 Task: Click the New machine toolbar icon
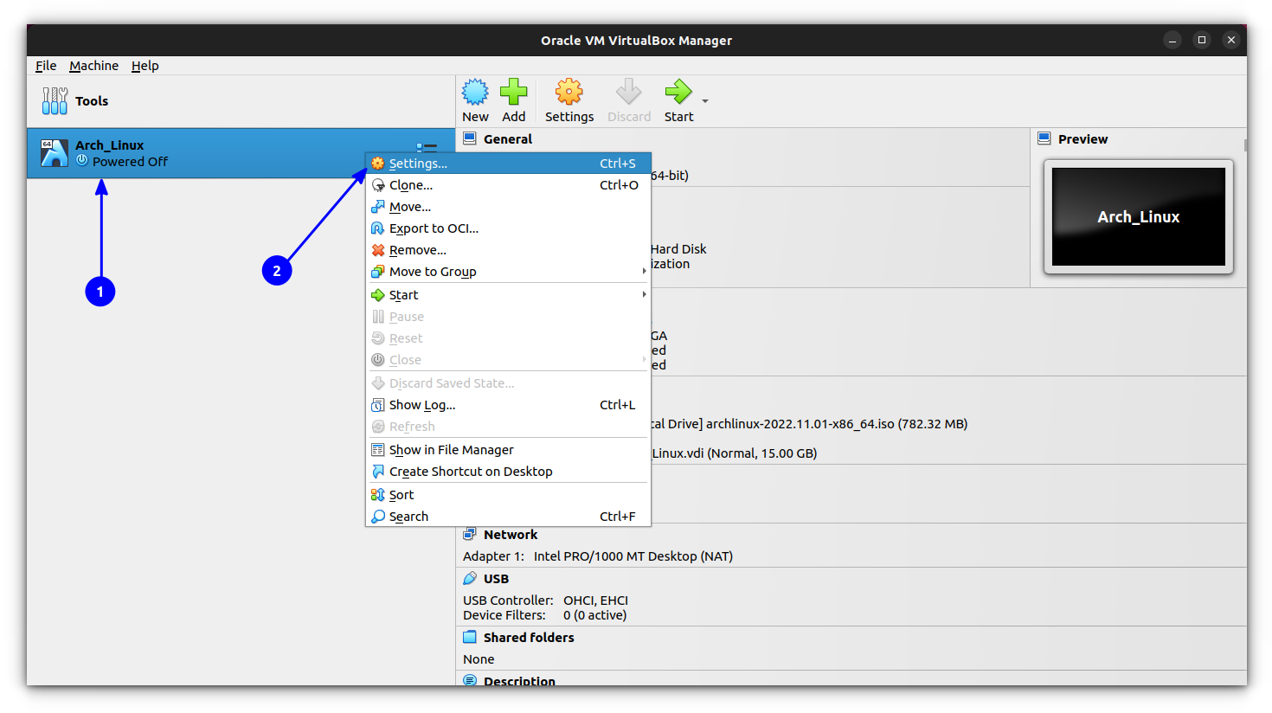(475, 92)
